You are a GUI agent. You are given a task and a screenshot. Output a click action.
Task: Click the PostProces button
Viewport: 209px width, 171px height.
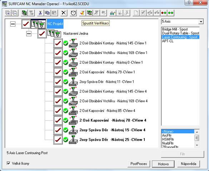(x=139, y=164)
